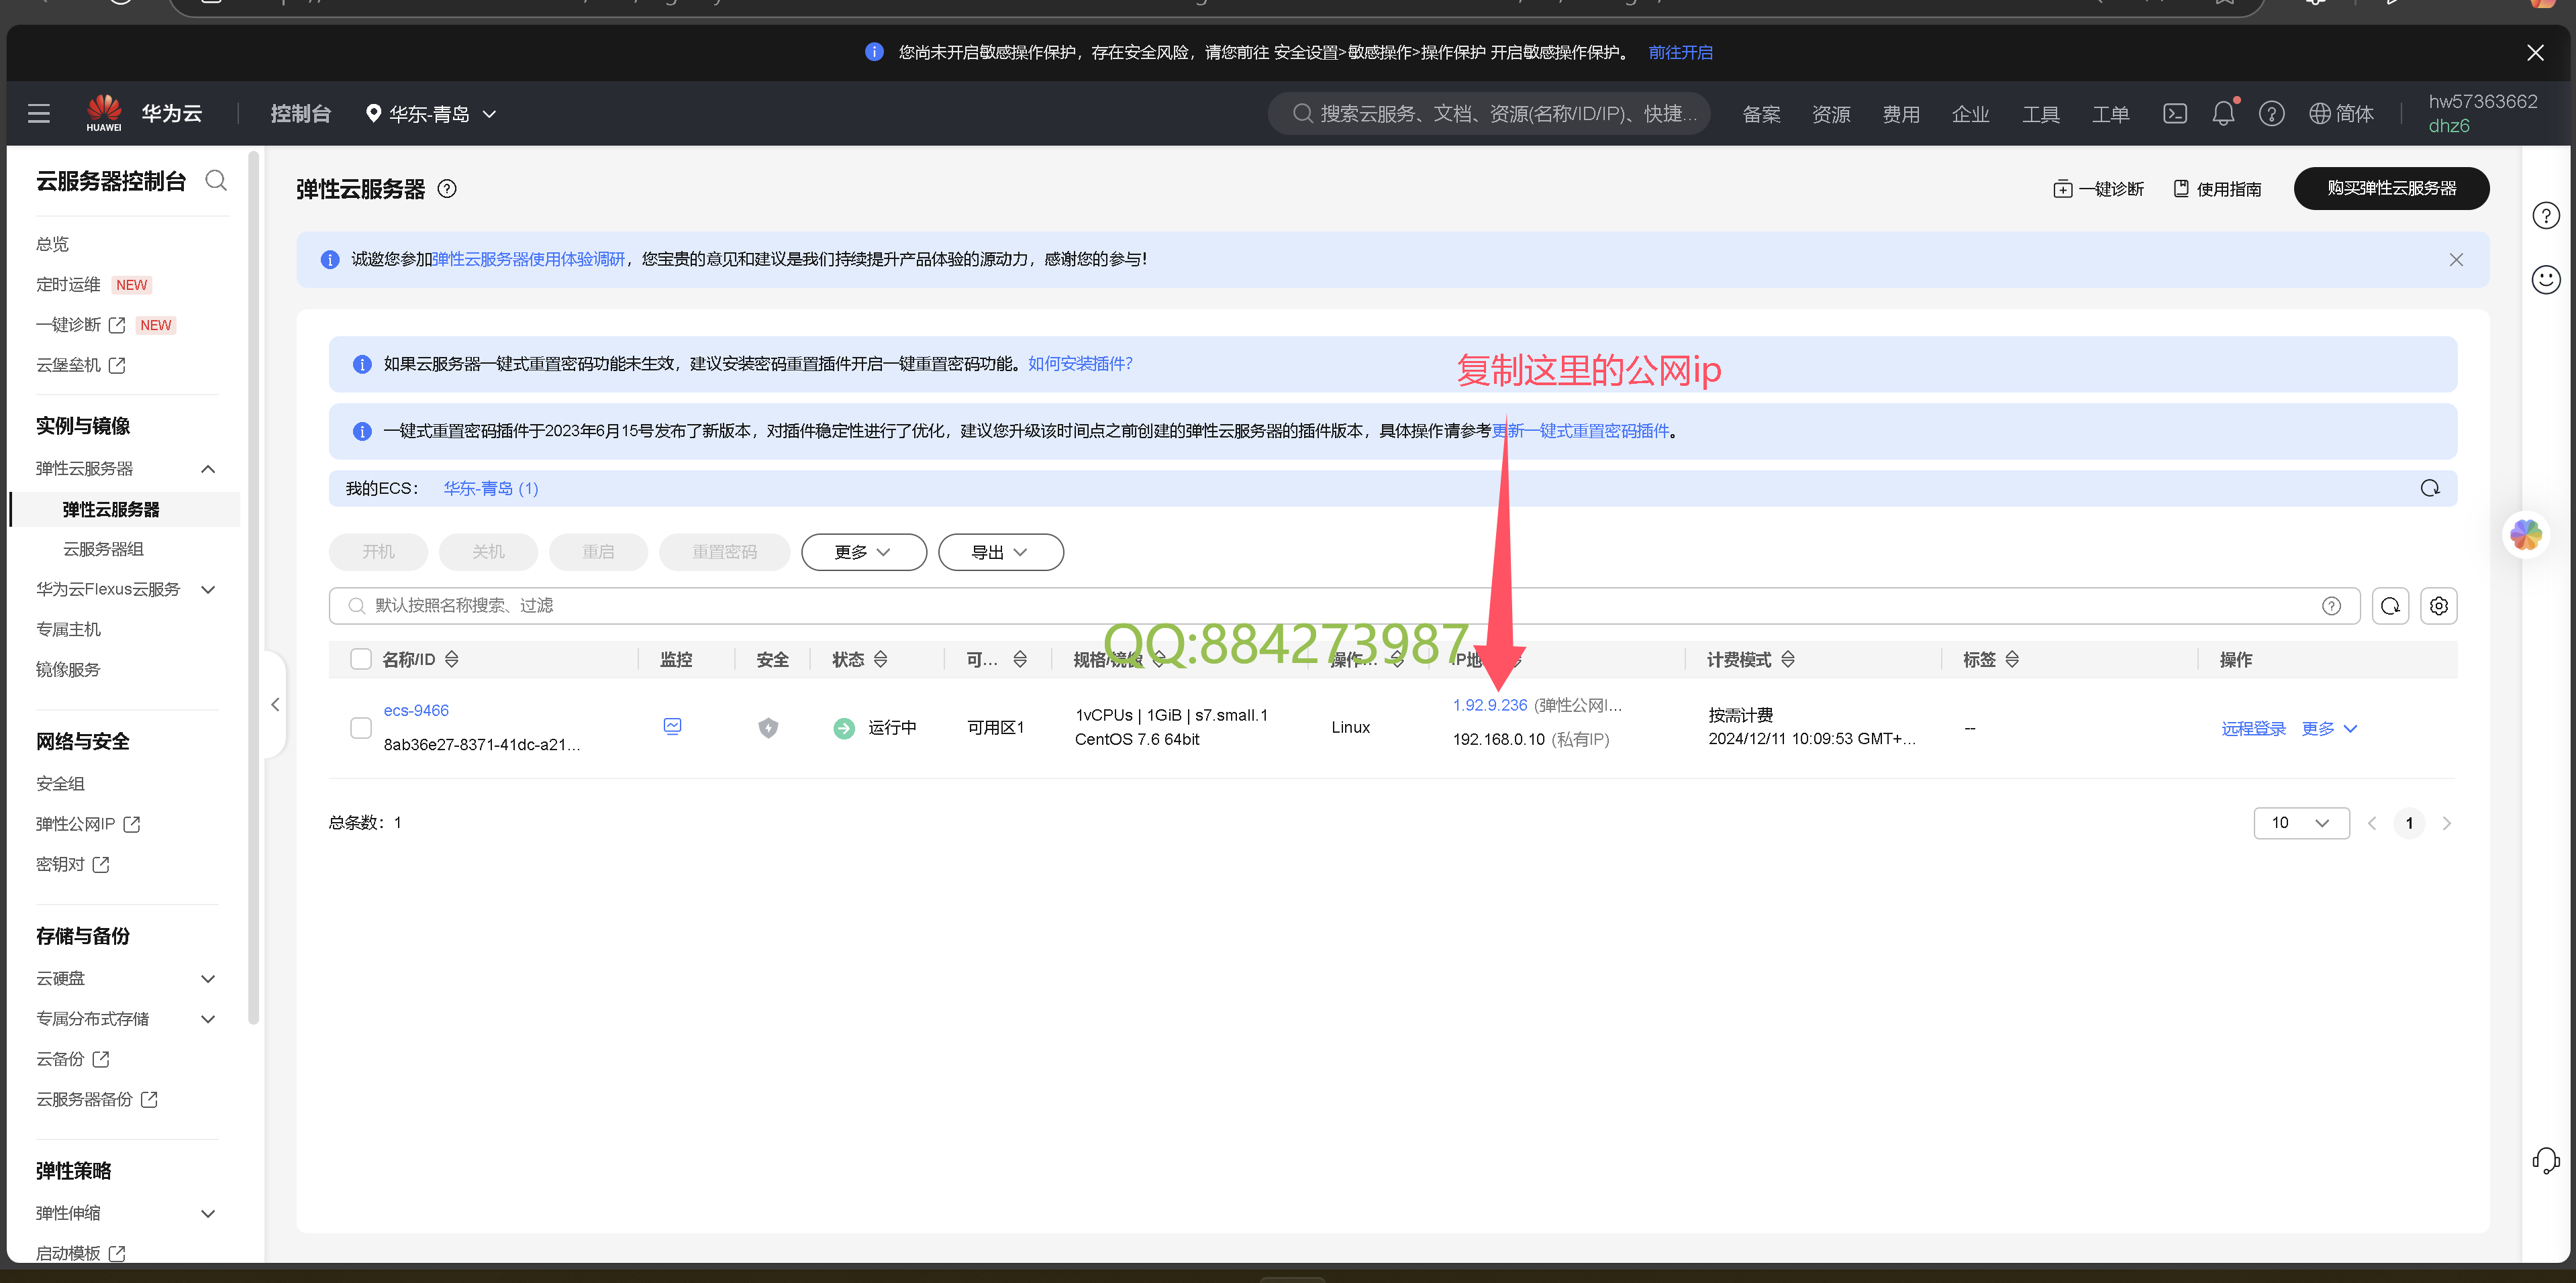
Task: Click 购买弹性云服务器 button
Action: pos(2391,188)
